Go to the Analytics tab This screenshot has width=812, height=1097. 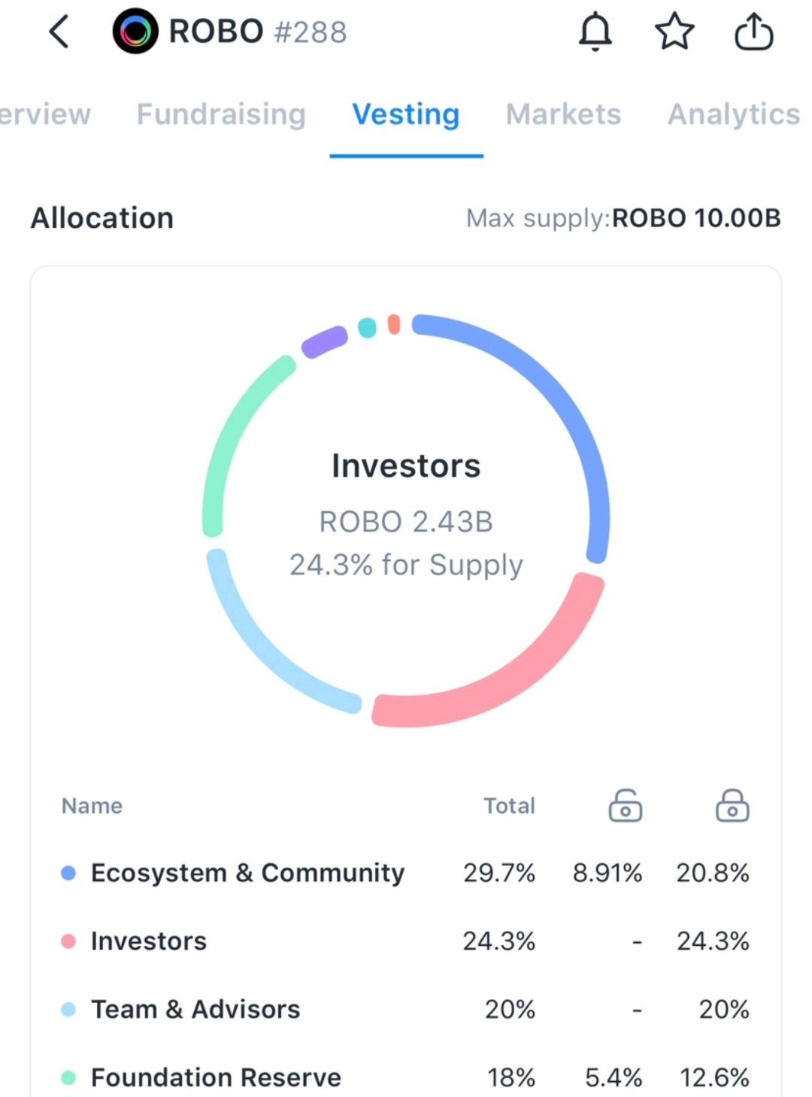[x=733, y=114]
